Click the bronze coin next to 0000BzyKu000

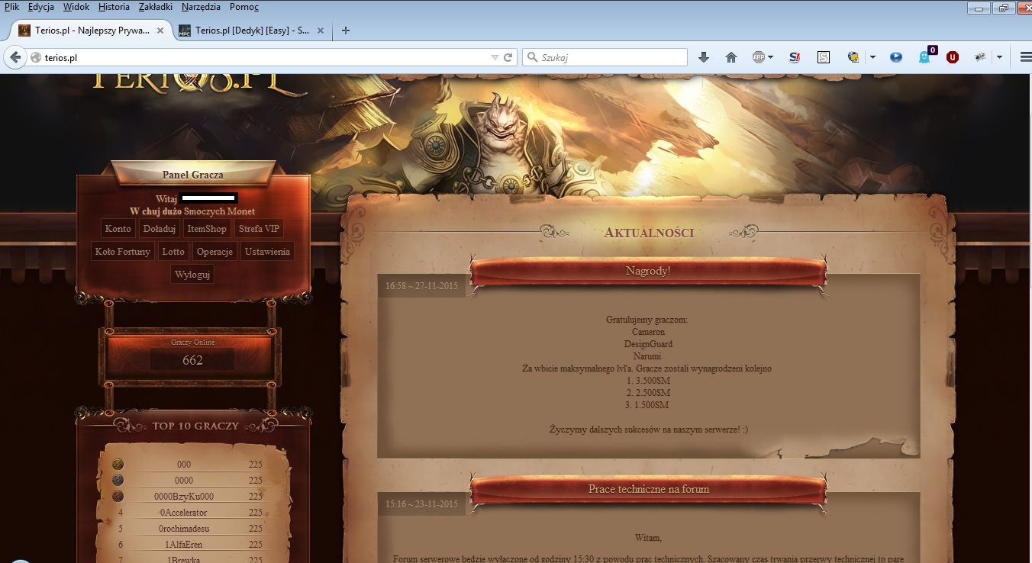(x=118, y=497)
